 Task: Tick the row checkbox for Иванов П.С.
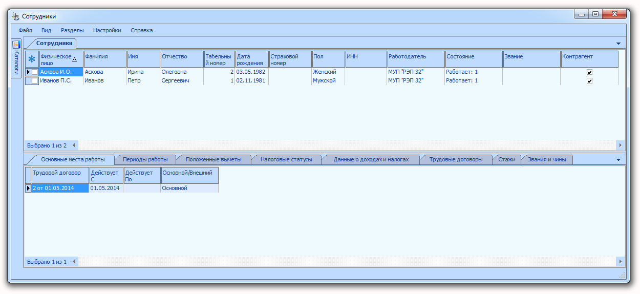pos(35,81)
